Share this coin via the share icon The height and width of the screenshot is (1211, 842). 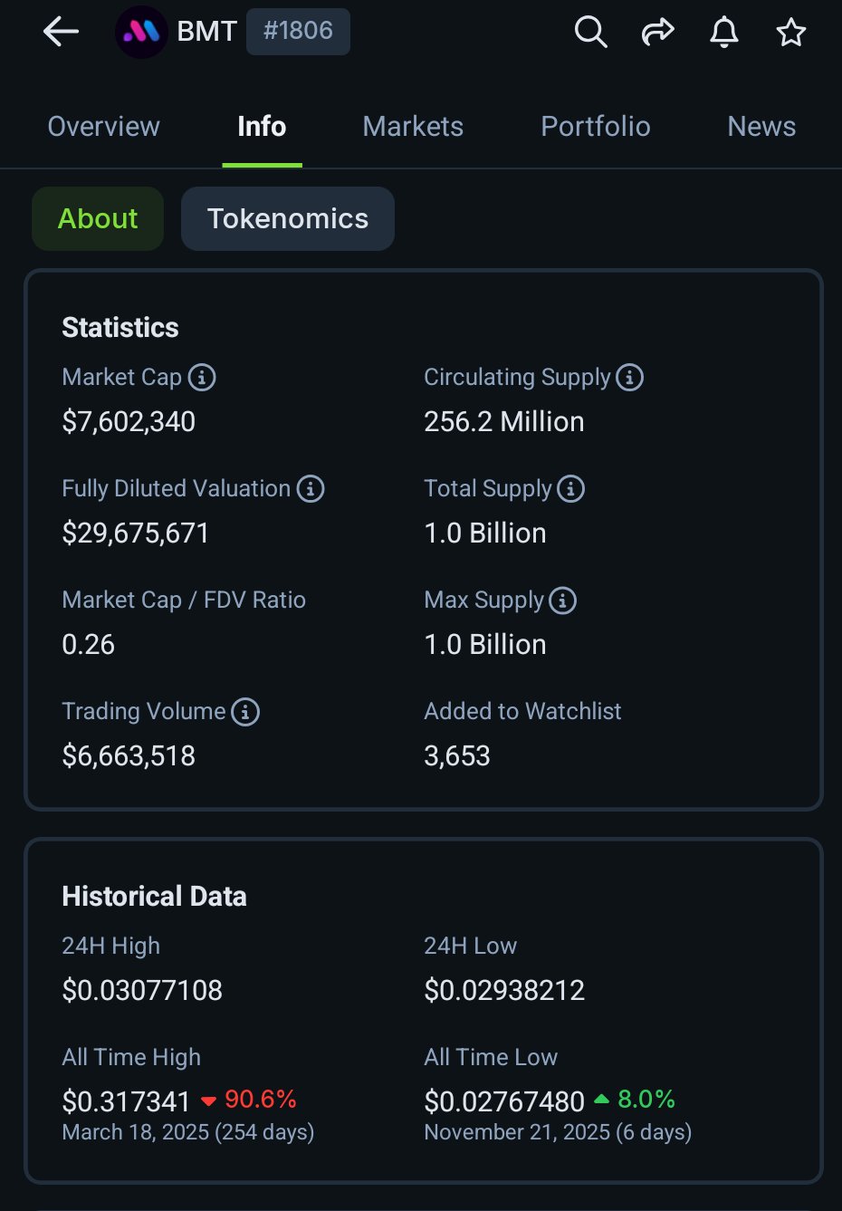click(657, 32)
